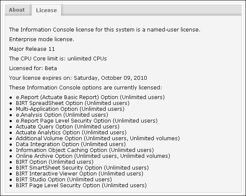246x196 pixels.
Task: Click the e.Analysis Option list item
Action: [x=62, y=115]
